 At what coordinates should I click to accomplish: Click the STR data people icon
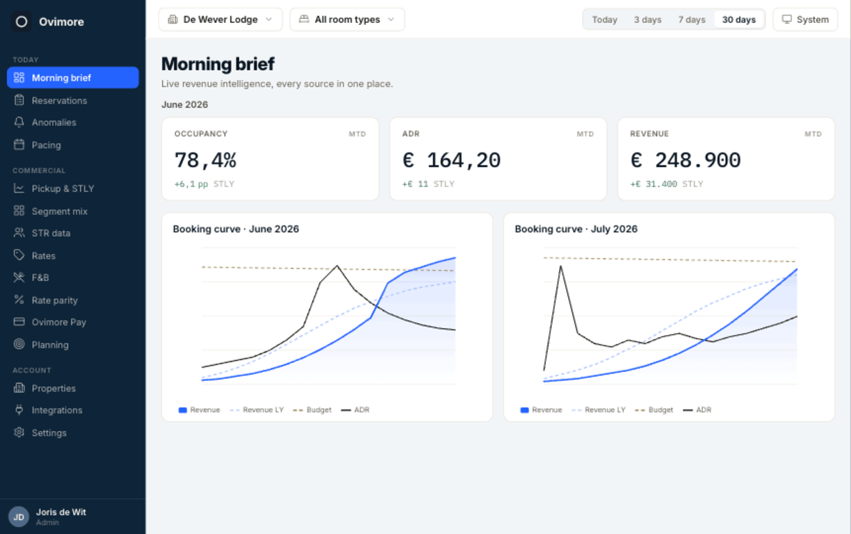click(19, 233)
